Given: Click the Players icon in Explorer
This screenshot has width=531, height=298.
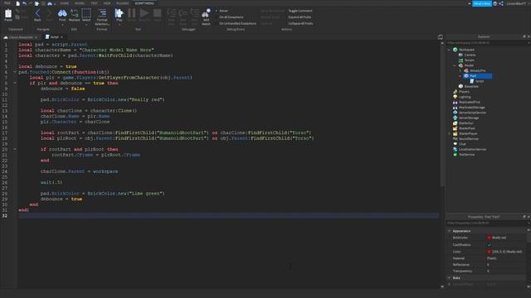Looking at the screenshot, I should pyautogui.click(x=455, y=92).
